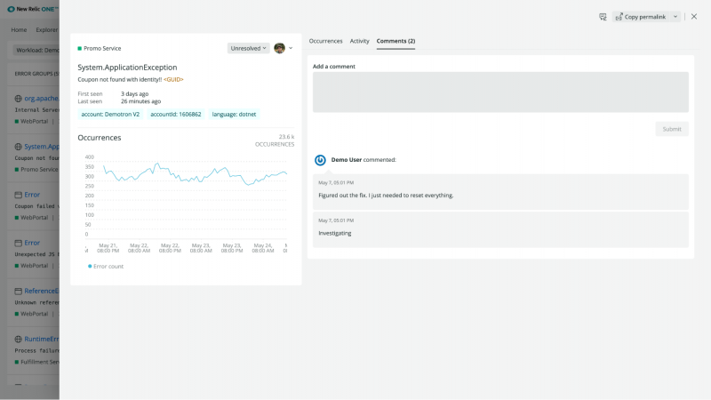Open the Explorer menu in background nav
The height and width of the screenshot is (400, 711).
(47, 30)
